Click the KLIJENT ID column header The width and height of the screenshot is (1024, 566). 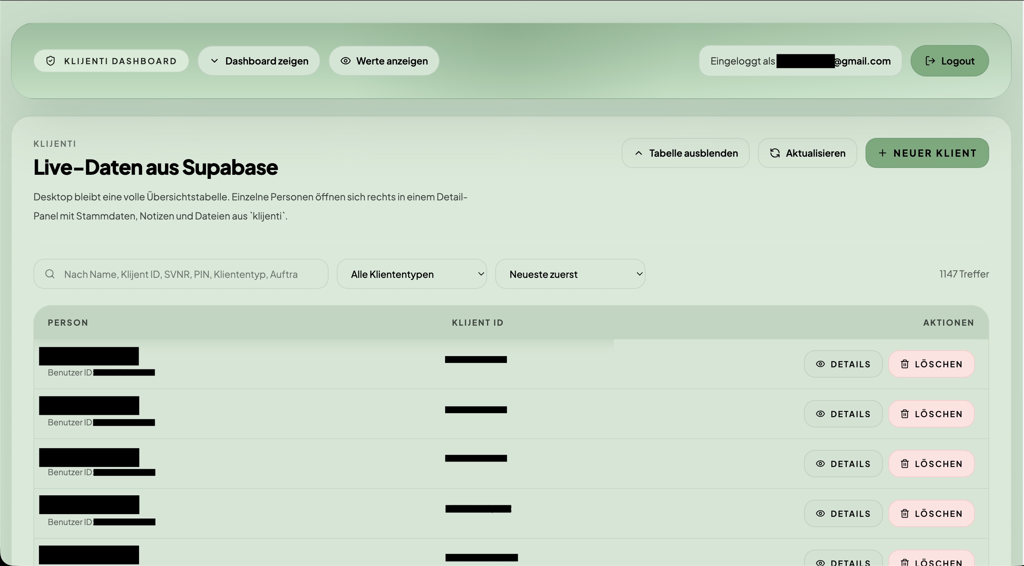(478, 323)
